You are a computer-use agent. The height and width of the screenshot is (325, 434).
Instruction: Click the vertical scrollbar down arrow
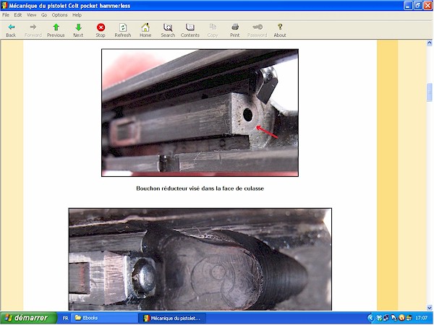tap(429, 306)
